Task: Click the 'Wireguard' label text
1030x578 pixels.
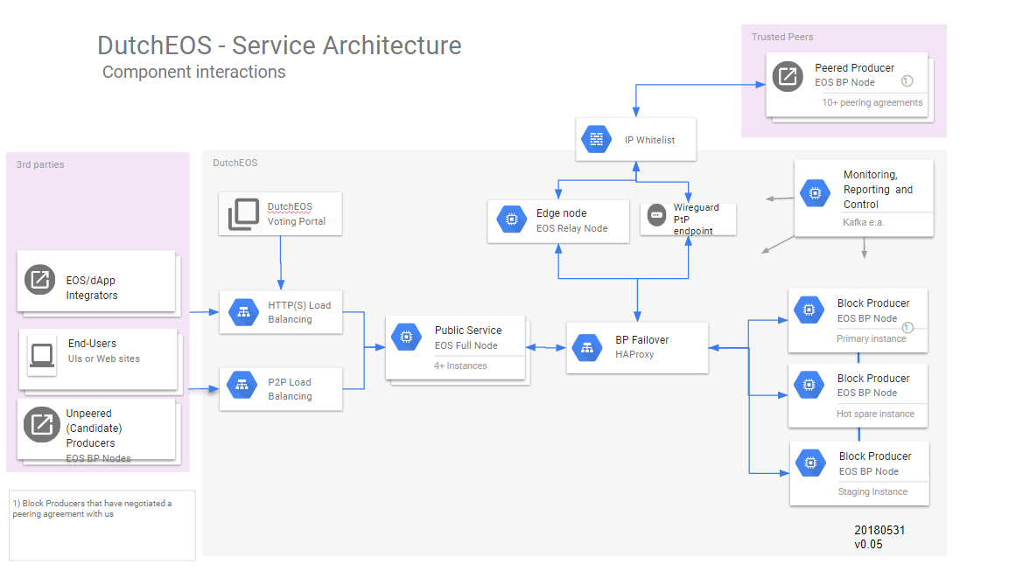Action: [x=697, y=207]
